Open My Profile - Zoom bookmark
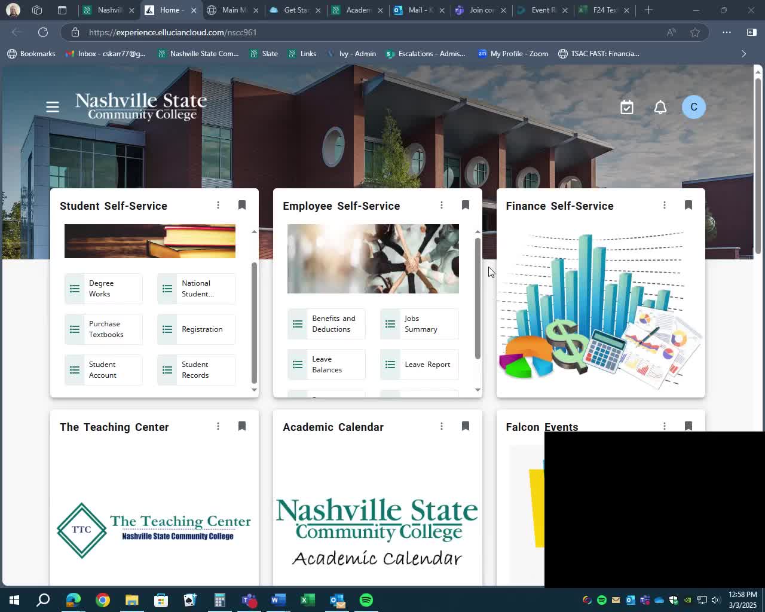The image size is (765, 612). 513,54
